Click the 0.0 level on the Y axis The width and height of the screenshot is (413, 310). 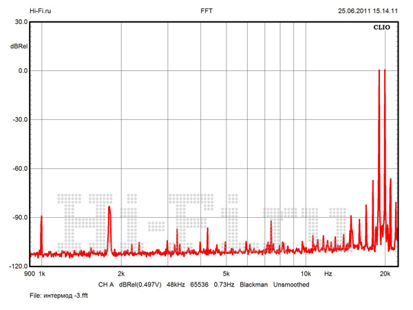click(22, 71)
